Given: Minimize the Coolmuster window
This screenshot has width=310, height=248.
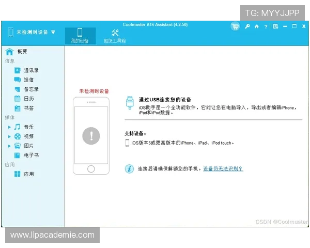Looking at the screenshot, I should [285, 26].
